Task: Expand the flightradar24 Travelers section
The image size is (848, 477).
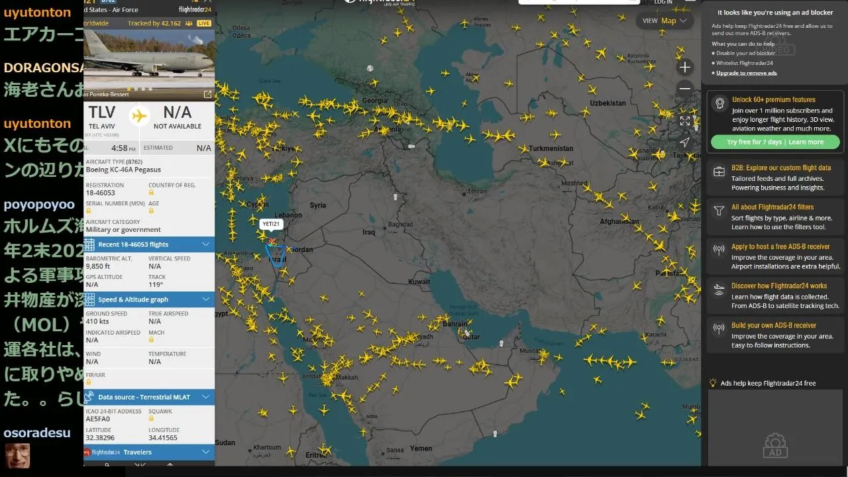Action: pos(149,452)
